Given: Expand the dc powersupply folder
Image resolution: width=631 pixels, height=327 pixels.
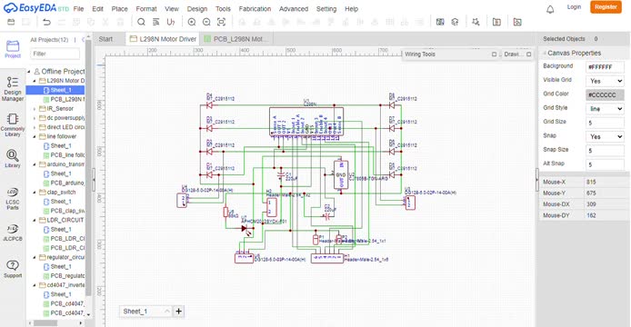Looking at the screenshot, I should 35,118.
